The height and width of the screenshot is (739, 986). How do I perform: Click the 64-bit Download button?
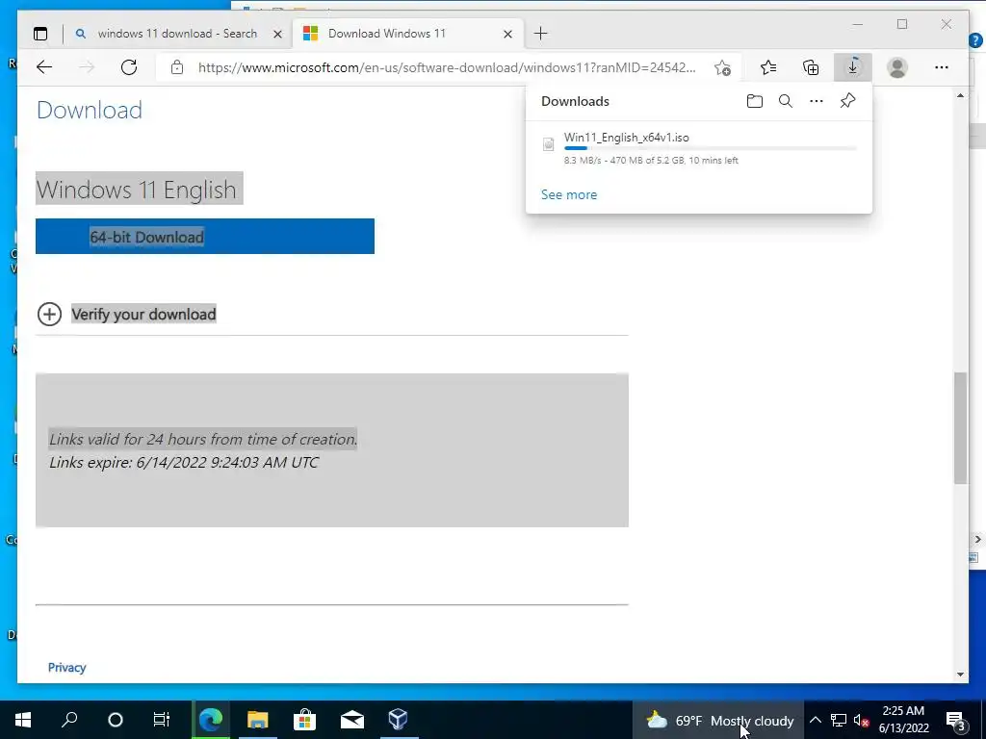[x=205, y=237]
